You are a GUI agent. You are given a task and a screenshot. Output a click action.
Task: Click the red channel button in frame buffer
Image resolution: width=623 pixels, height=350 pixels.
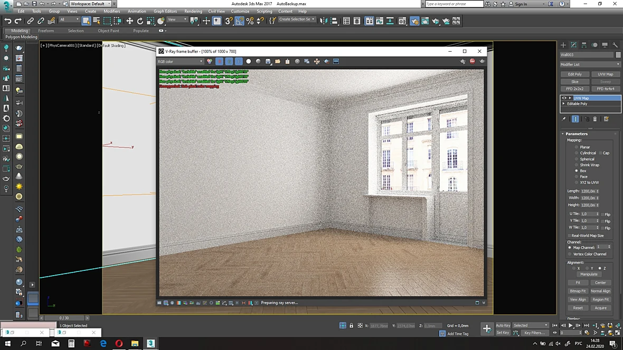click(219, 62)
